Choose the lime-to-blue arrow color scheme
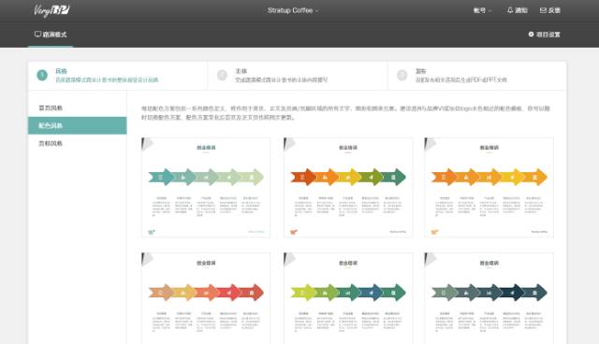 click(x=348, y=298)
